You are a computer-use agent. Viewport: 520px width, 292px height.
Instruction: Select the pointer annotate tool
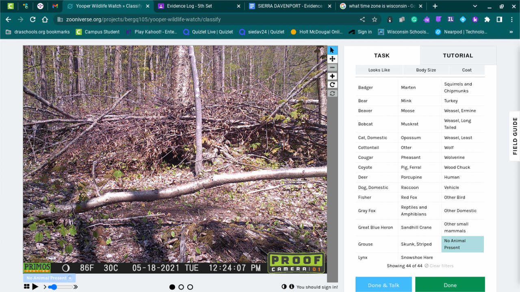pos(332,50)
